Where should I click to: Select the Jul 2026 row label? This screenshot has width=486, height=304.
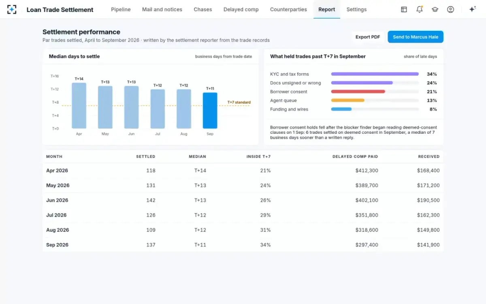coord(56,215)
